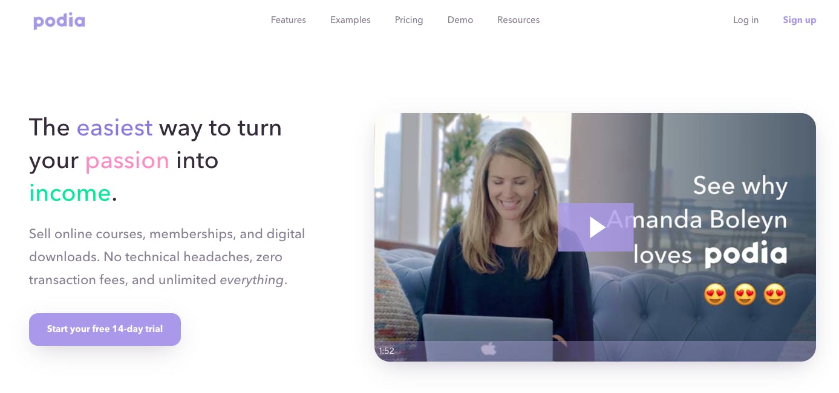Select Demo in the navigation bar

[x=460, y=20]
